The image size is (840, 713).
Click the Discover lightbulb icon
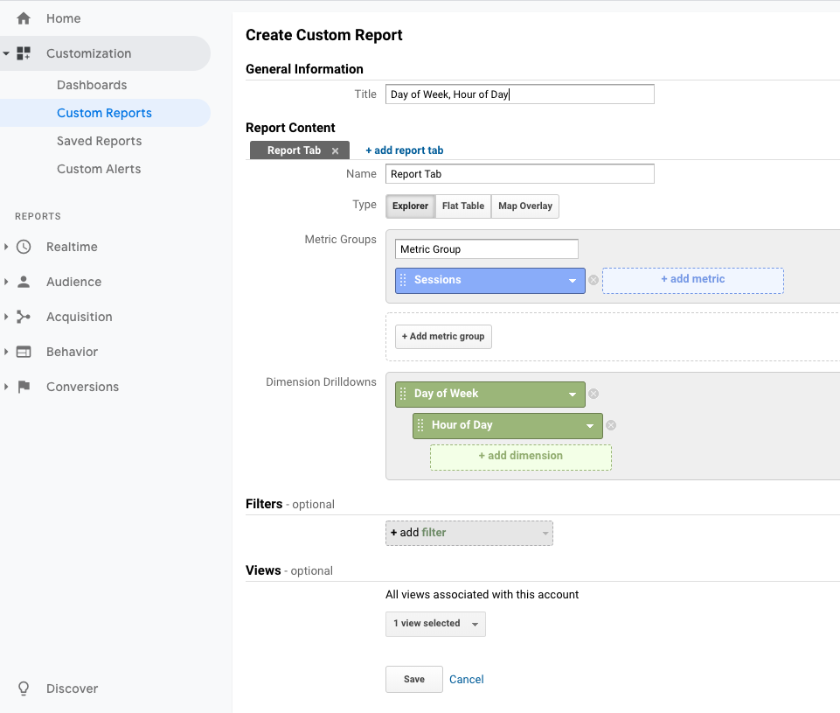24,689
